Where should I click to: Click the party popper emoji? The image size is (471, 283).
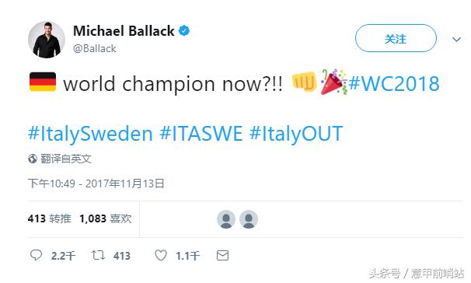(333, 82)
